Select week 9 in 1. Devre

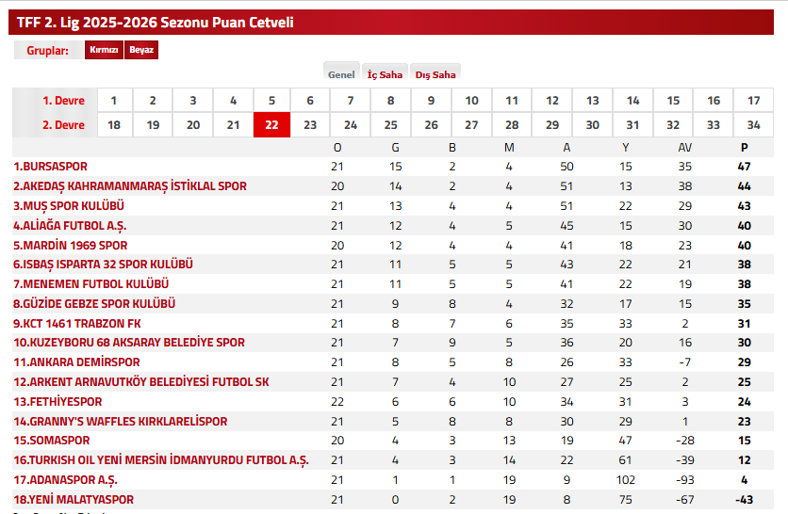click(431, 101)
